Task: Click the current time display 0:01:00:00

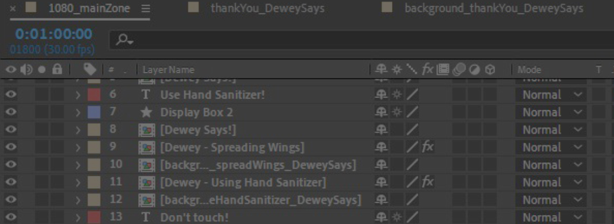Action: coord(53,34)
